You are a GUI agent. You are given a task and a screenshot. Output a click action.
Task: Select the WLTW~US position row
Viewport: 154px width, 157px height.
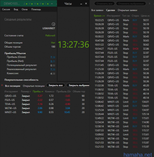[x=45, y=108]
